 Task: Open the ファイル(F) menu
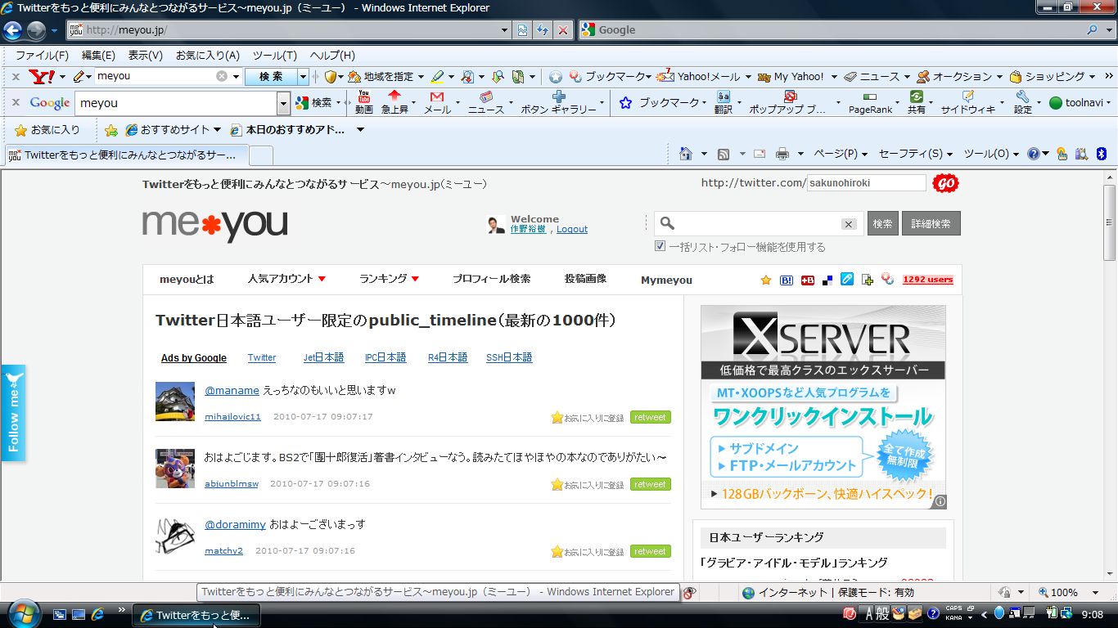pos(42,56)
